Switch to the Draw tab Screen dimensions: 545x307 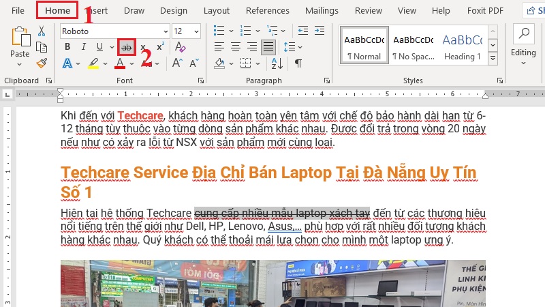134,11
